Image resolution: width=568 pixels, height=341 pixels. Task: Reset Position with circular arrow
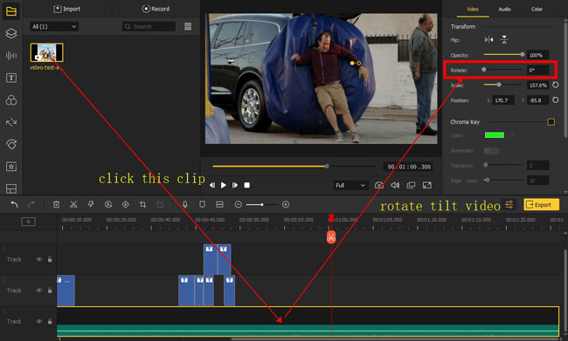[555, 99]
